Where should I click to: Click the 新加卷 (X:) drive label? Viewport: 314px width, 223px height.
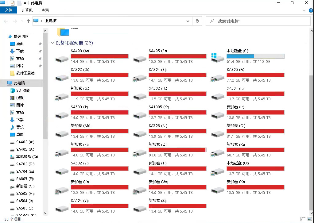236,182
